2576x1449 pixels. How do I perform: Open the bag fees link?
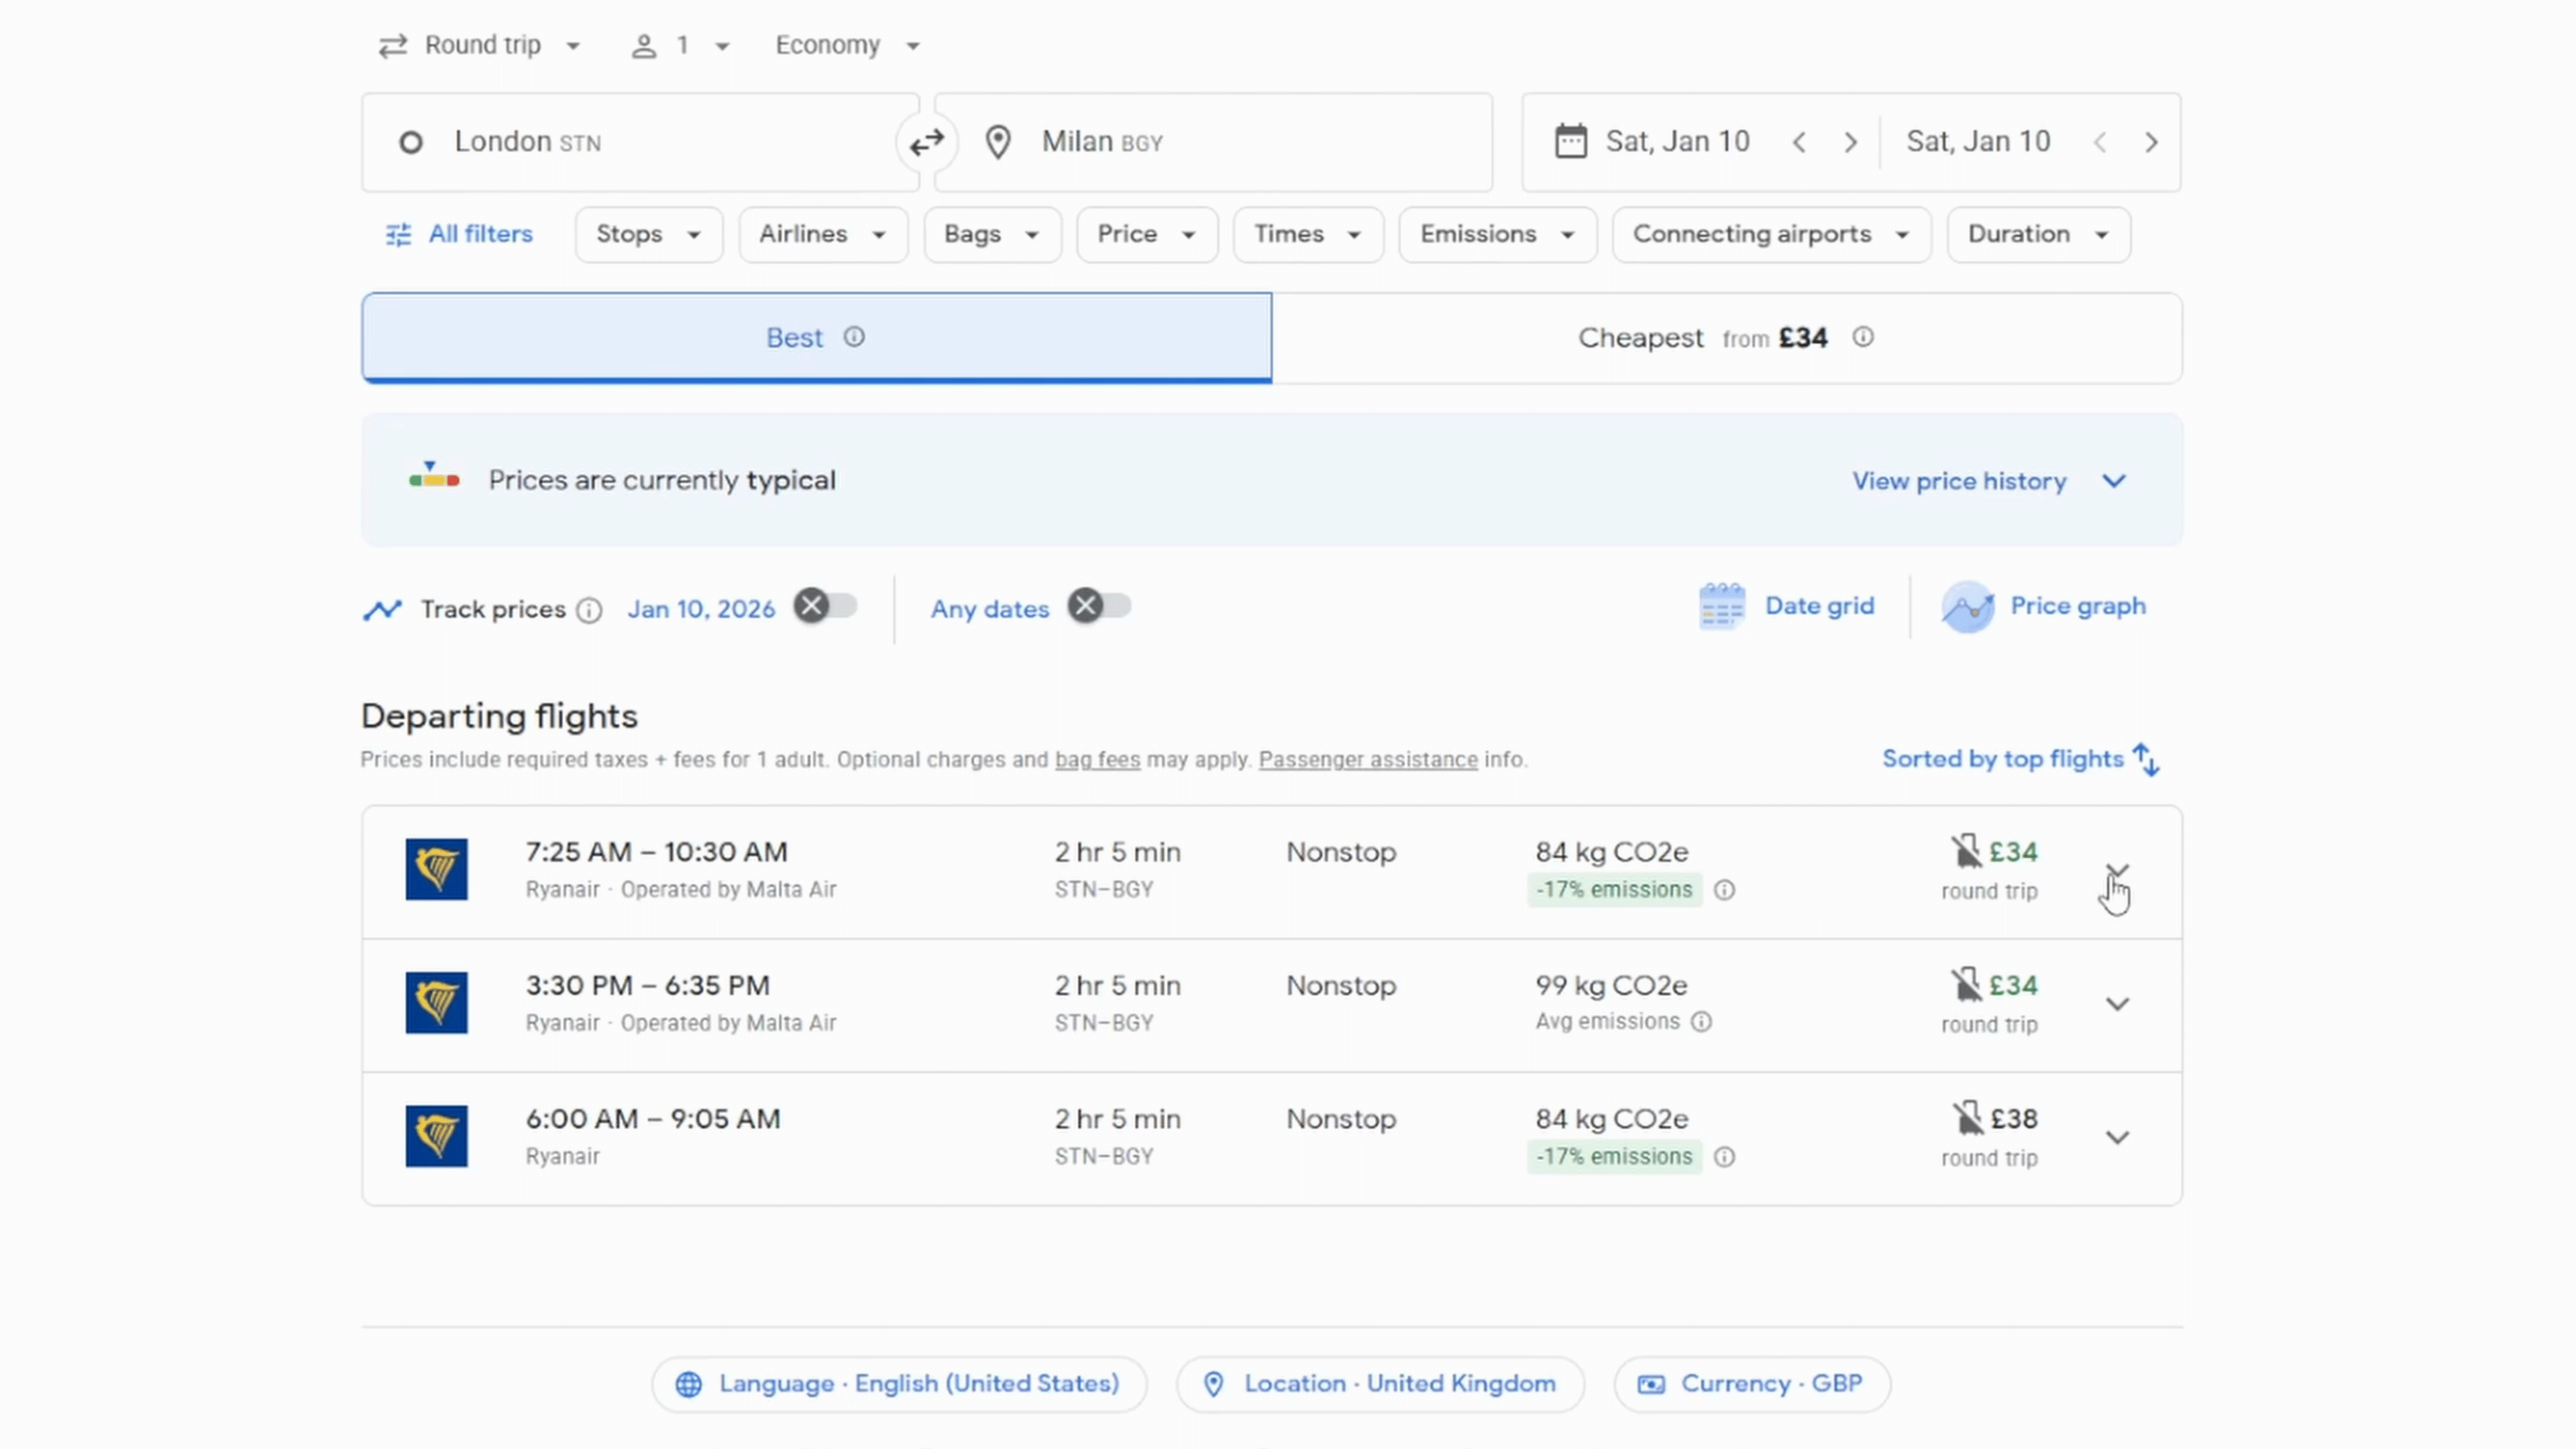click(1097, 760)
